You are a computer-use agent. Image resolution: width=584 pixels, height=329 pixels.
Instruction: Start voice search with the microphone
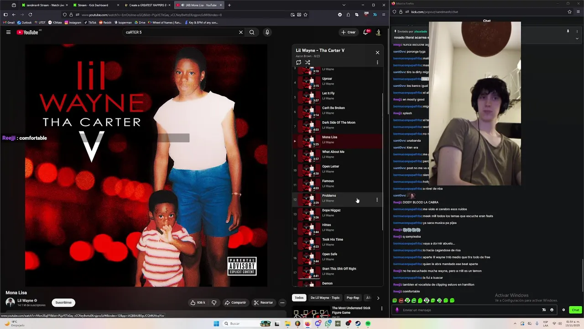(x=267, y=32)
